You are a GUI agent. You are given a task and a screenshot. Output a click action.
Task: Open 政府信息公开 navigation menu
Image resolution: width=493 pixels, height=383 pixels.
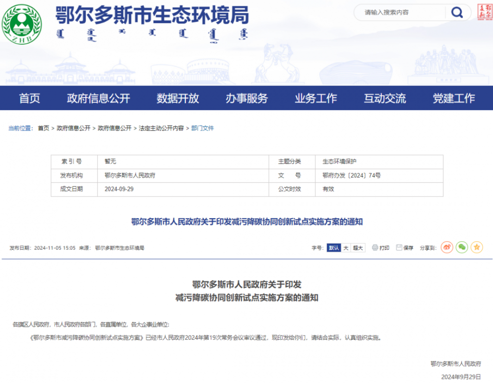98,98
